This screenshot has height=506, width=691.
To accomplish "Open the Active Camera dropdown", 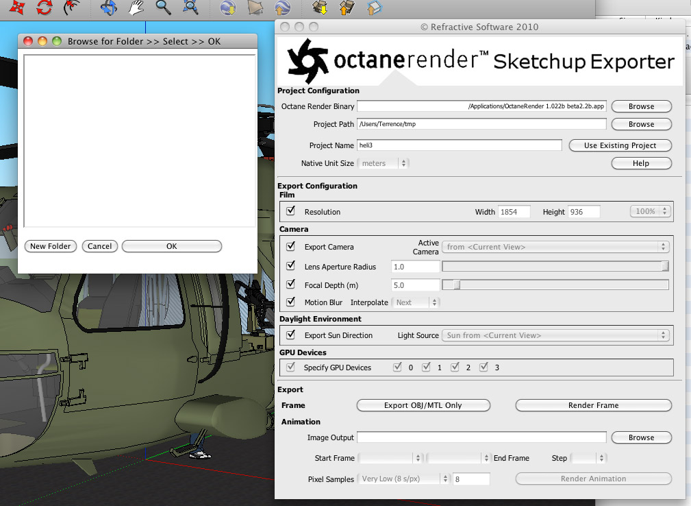I will (x=555, y=247).
